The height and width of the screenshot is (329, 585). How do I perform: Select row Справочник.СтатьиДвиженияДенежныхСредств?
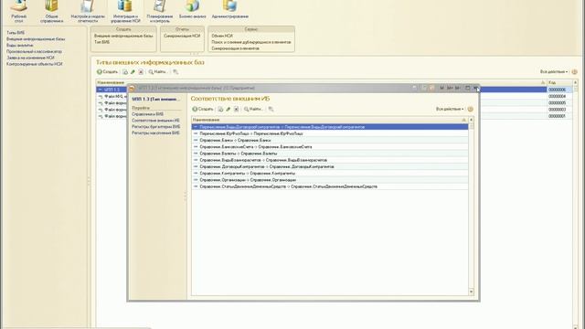pos(330,186)
